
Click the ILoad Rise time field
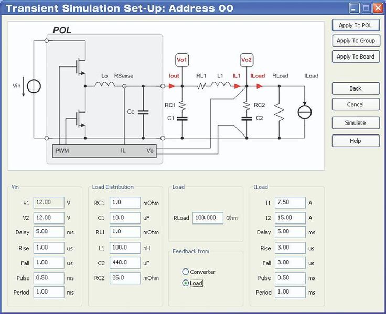coord(290,248)
